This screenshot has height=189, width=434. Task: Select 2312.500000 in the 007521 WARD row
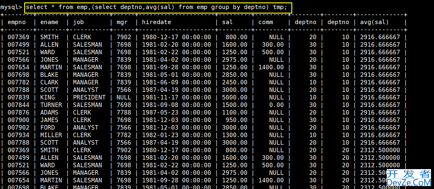coord(380,165)
